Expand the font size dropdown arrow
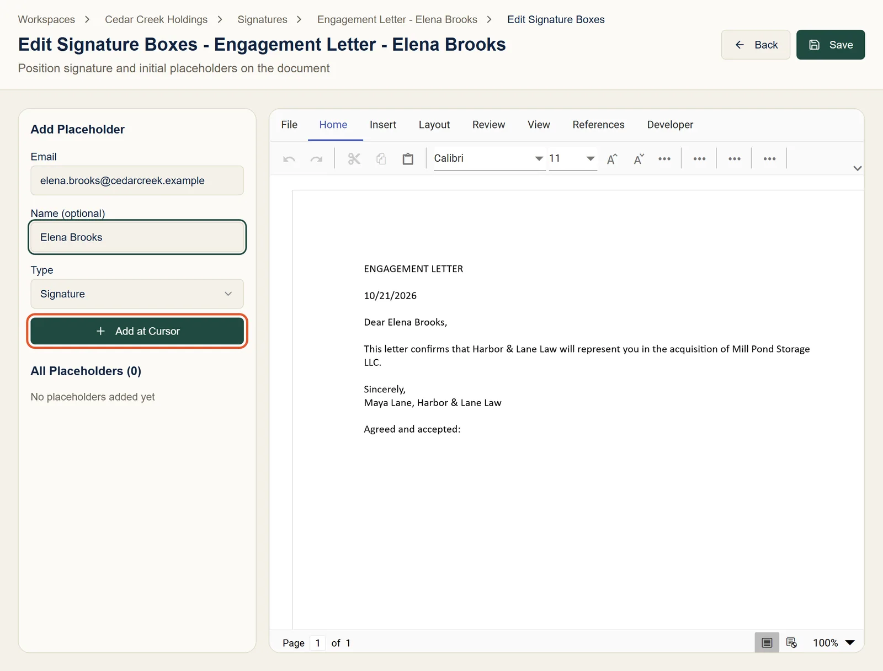883x671 pixels. pyautogui.click(x=591, y=159)
